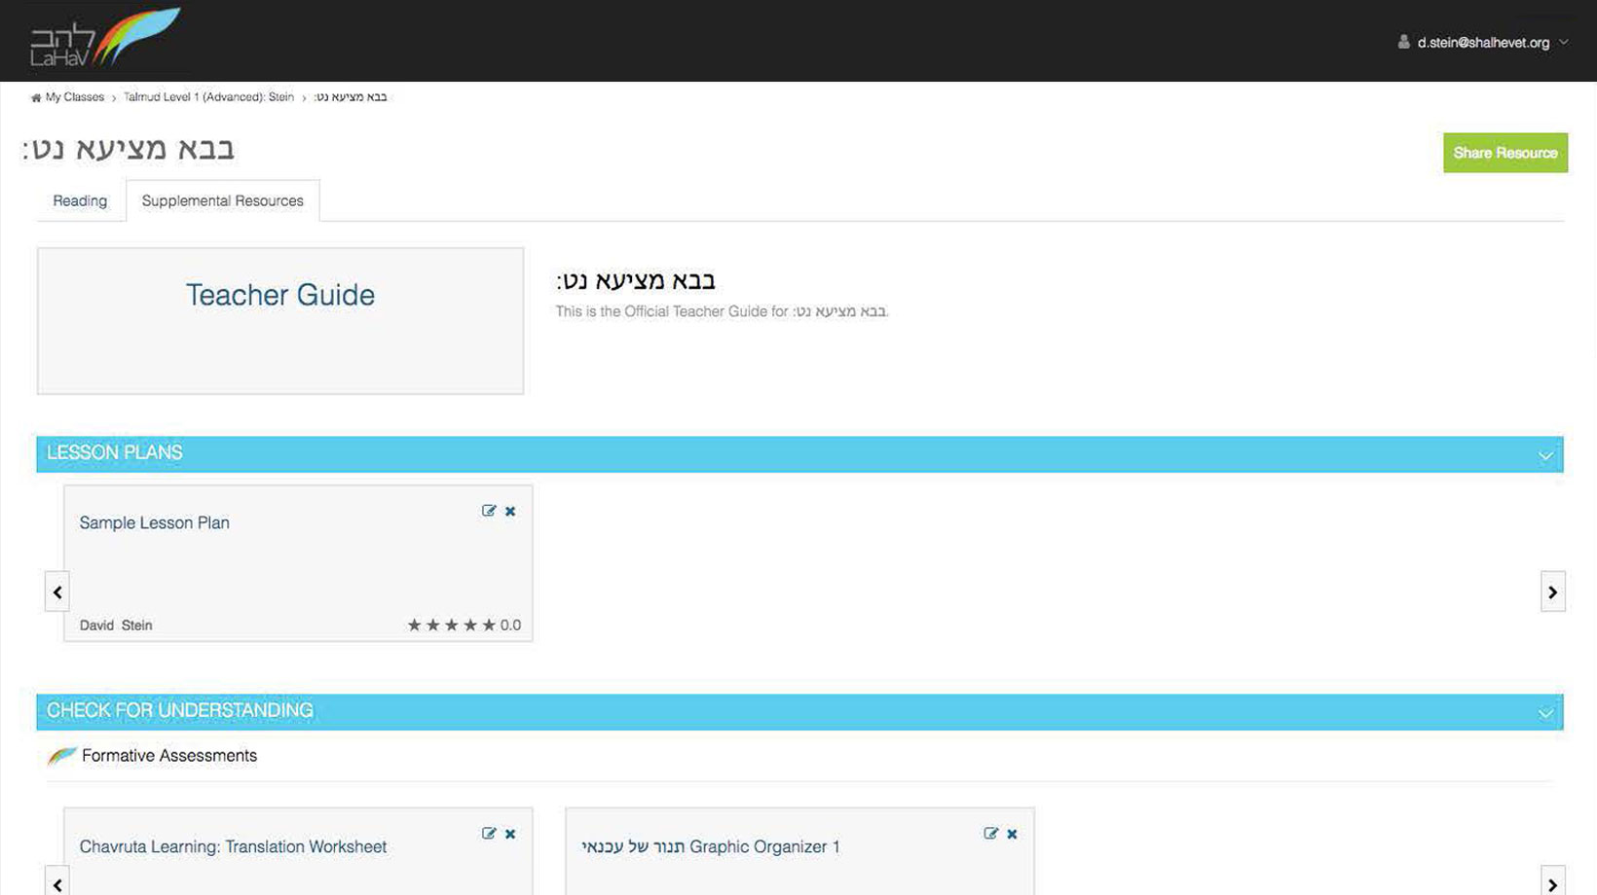
Task: Collapse the Check for Understanding section
Action: [x=1545, y=713]
